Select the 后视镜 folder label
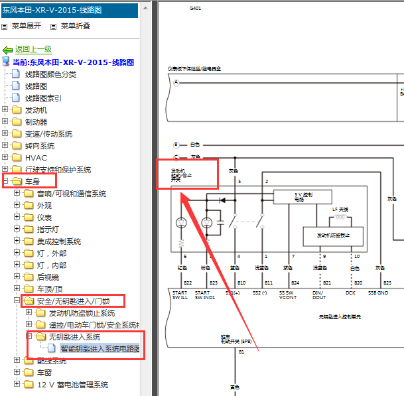404x396 pixels. coord(48,277)
